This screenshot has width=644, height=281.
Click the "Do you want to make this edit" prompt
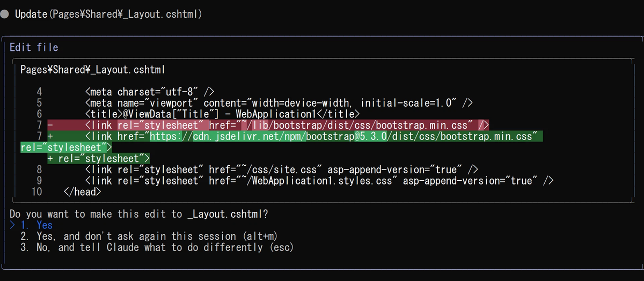tap(140, 214)
